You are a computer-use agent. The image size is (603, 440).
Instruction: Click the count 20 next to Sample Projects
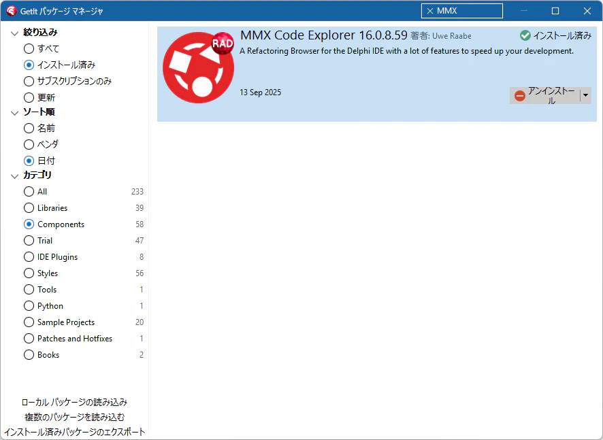pyautogui.click(x=140, y=322)
